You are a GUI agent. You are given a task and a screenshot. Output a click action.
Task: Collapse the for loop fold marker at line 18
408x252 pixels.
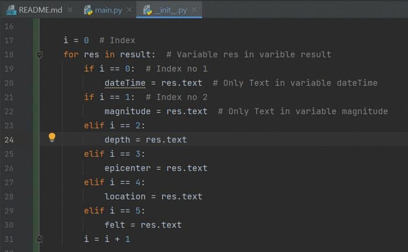click(x=40, y=55)
